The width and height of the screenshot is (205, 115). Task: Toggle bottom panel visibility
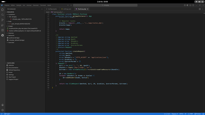190,5
